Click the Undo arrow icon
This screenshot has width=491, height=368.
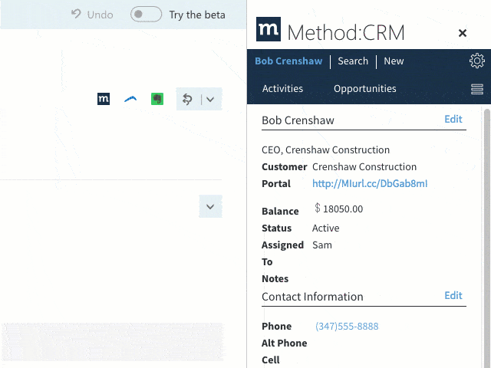(x=76, y=14)
